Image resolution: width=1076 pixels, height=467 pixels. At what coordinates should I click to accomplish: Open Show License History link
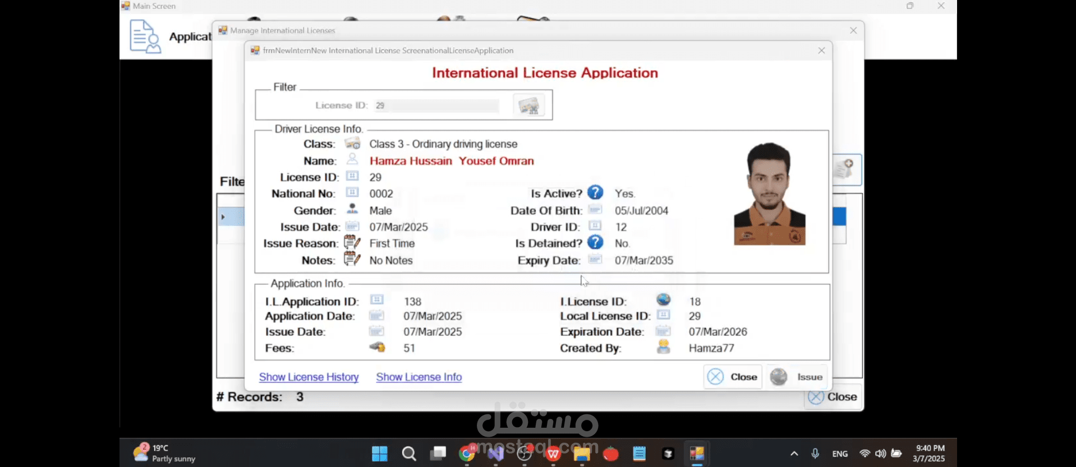coord(309,377)
